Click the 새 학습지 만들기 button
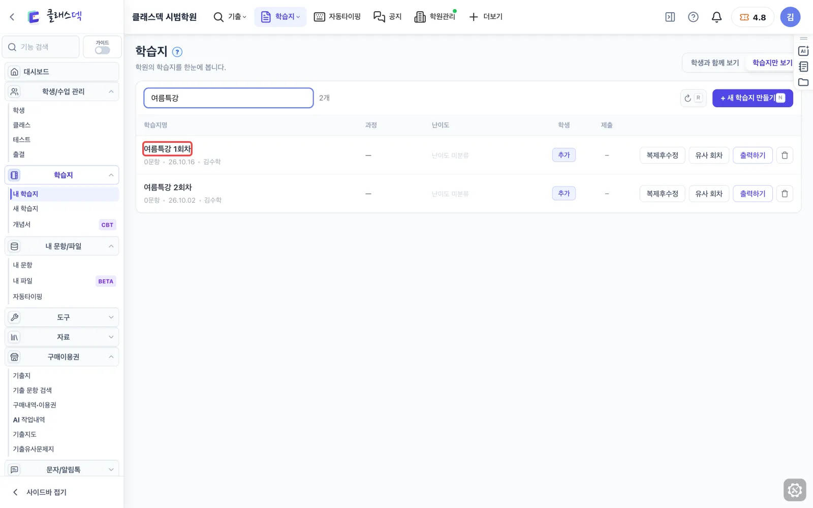The height and width of the screenshot is (508, 813). click(753, 98)
